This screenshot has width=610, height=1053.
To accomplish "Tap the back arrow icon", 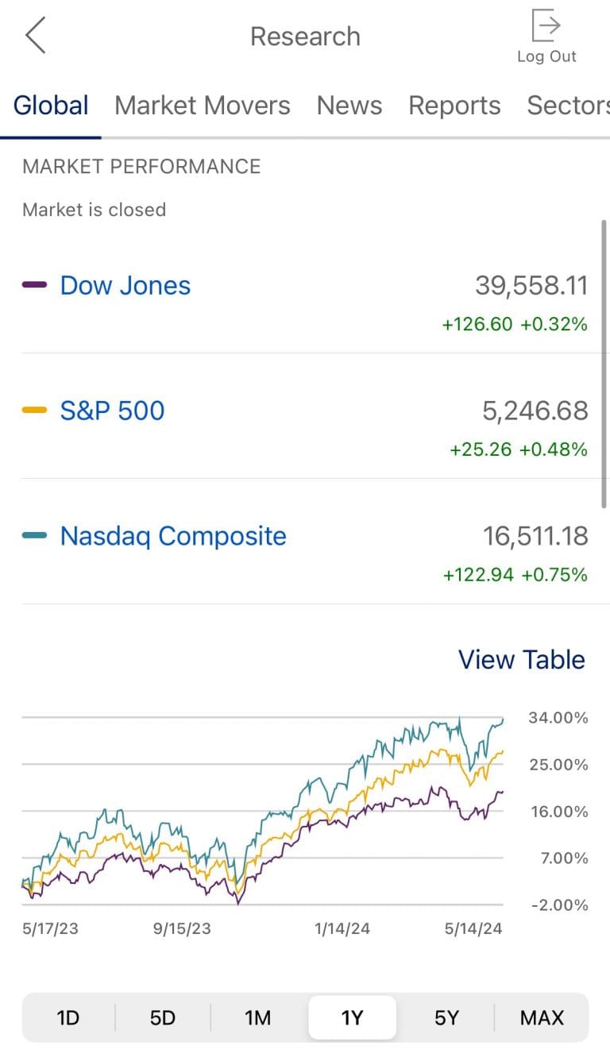I will click(x=36, y=37).
